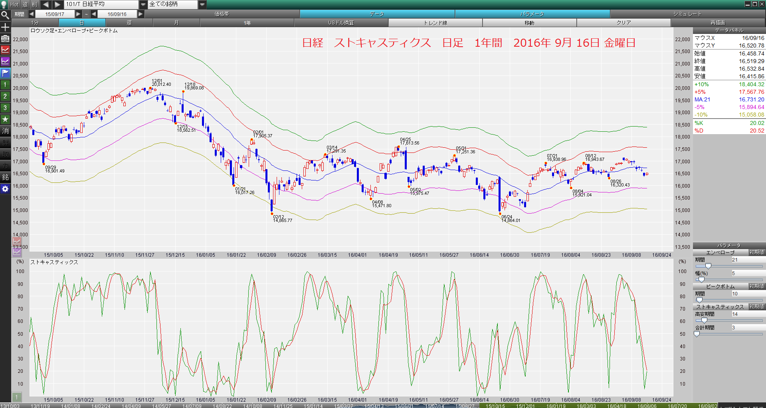Open settings with the blue gear icon

tap(5, 189)
